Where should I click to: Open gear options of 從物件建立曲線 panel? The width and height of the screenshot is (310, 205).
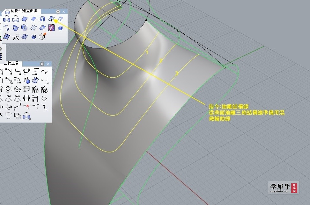click(58, 11)
